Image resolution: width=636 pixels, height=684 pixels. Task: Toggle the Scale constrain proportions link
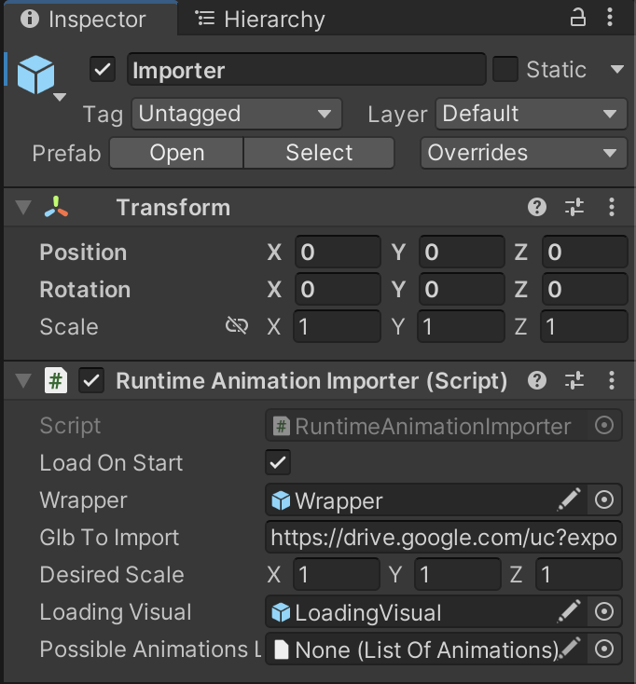click(237, 325)
